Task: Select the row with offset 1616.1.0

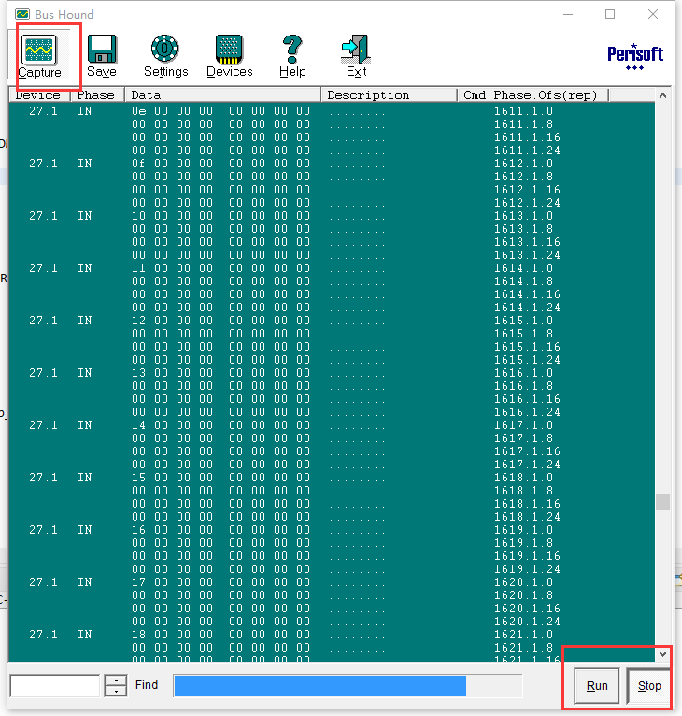Action: pyautogui.click(x=332, y=373)
